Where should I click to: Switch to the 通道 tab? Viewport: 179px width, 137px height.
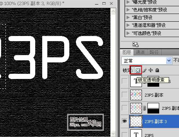point(140,53)
